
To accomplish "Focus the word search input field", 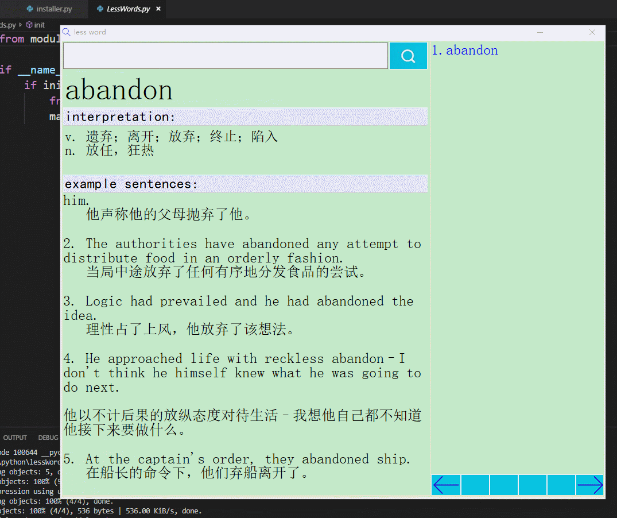I will [226, 56].
